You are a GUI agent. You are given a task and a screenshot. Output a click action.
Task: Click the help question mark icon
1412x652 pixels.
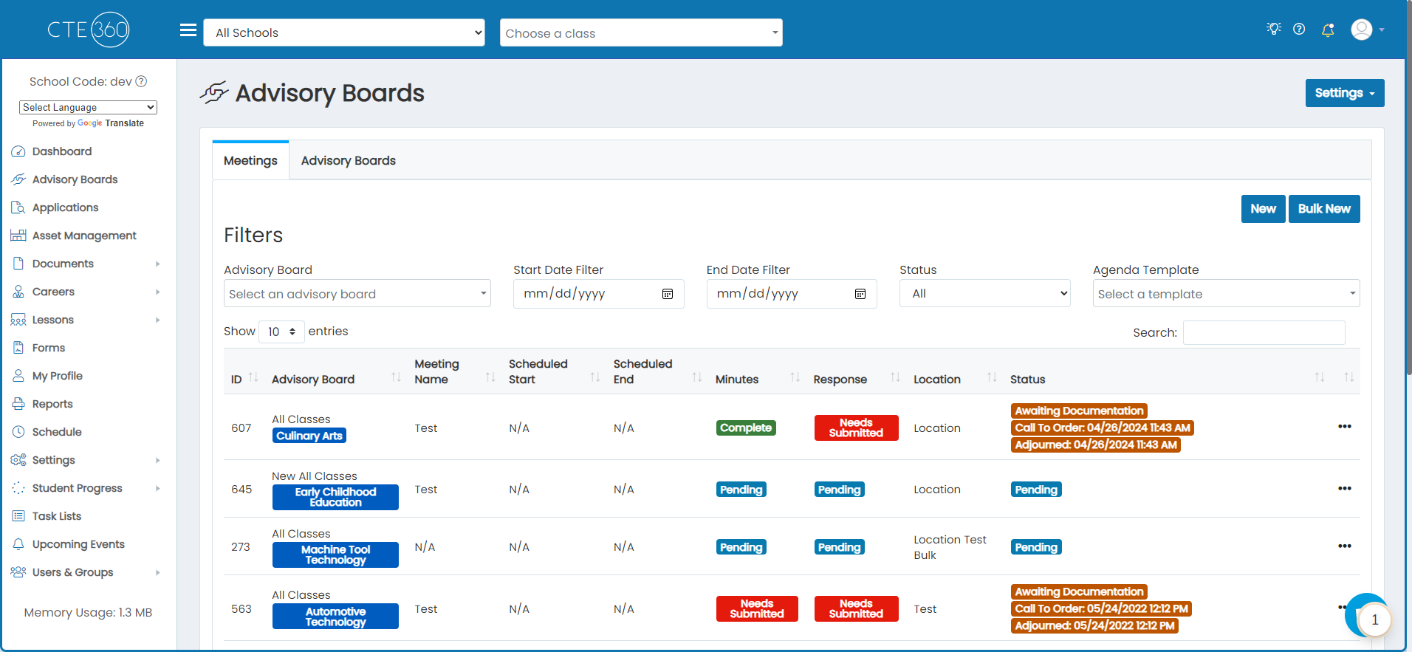(x=1299, y=29)
